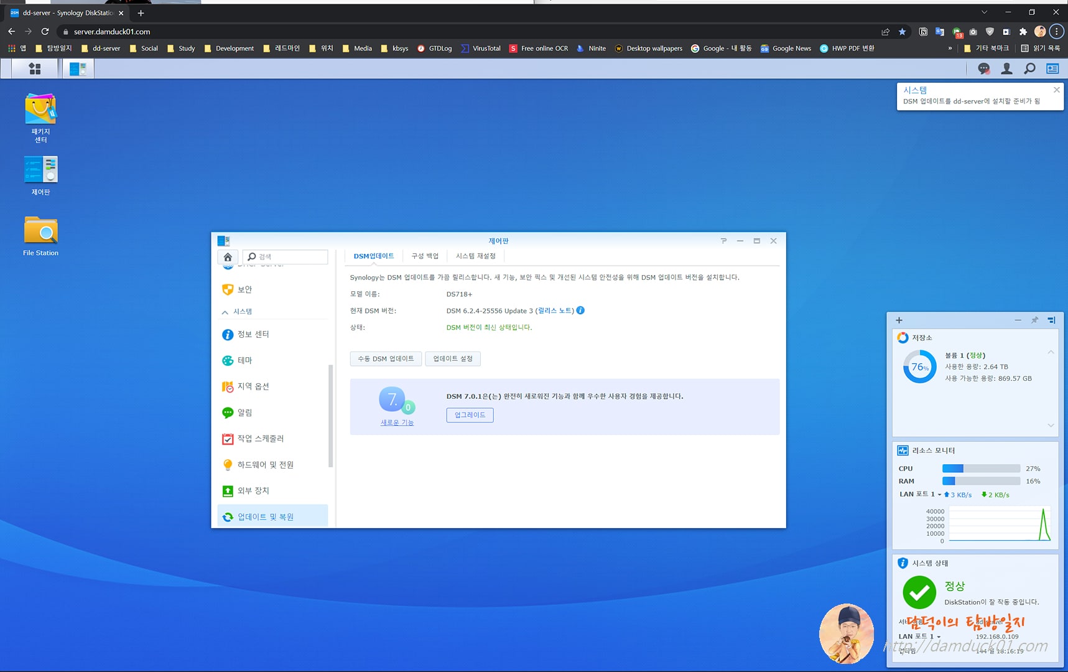This screenshot has height=672, width=1068.
Task: Open Google News bookmark
Action: pos(786,48)
